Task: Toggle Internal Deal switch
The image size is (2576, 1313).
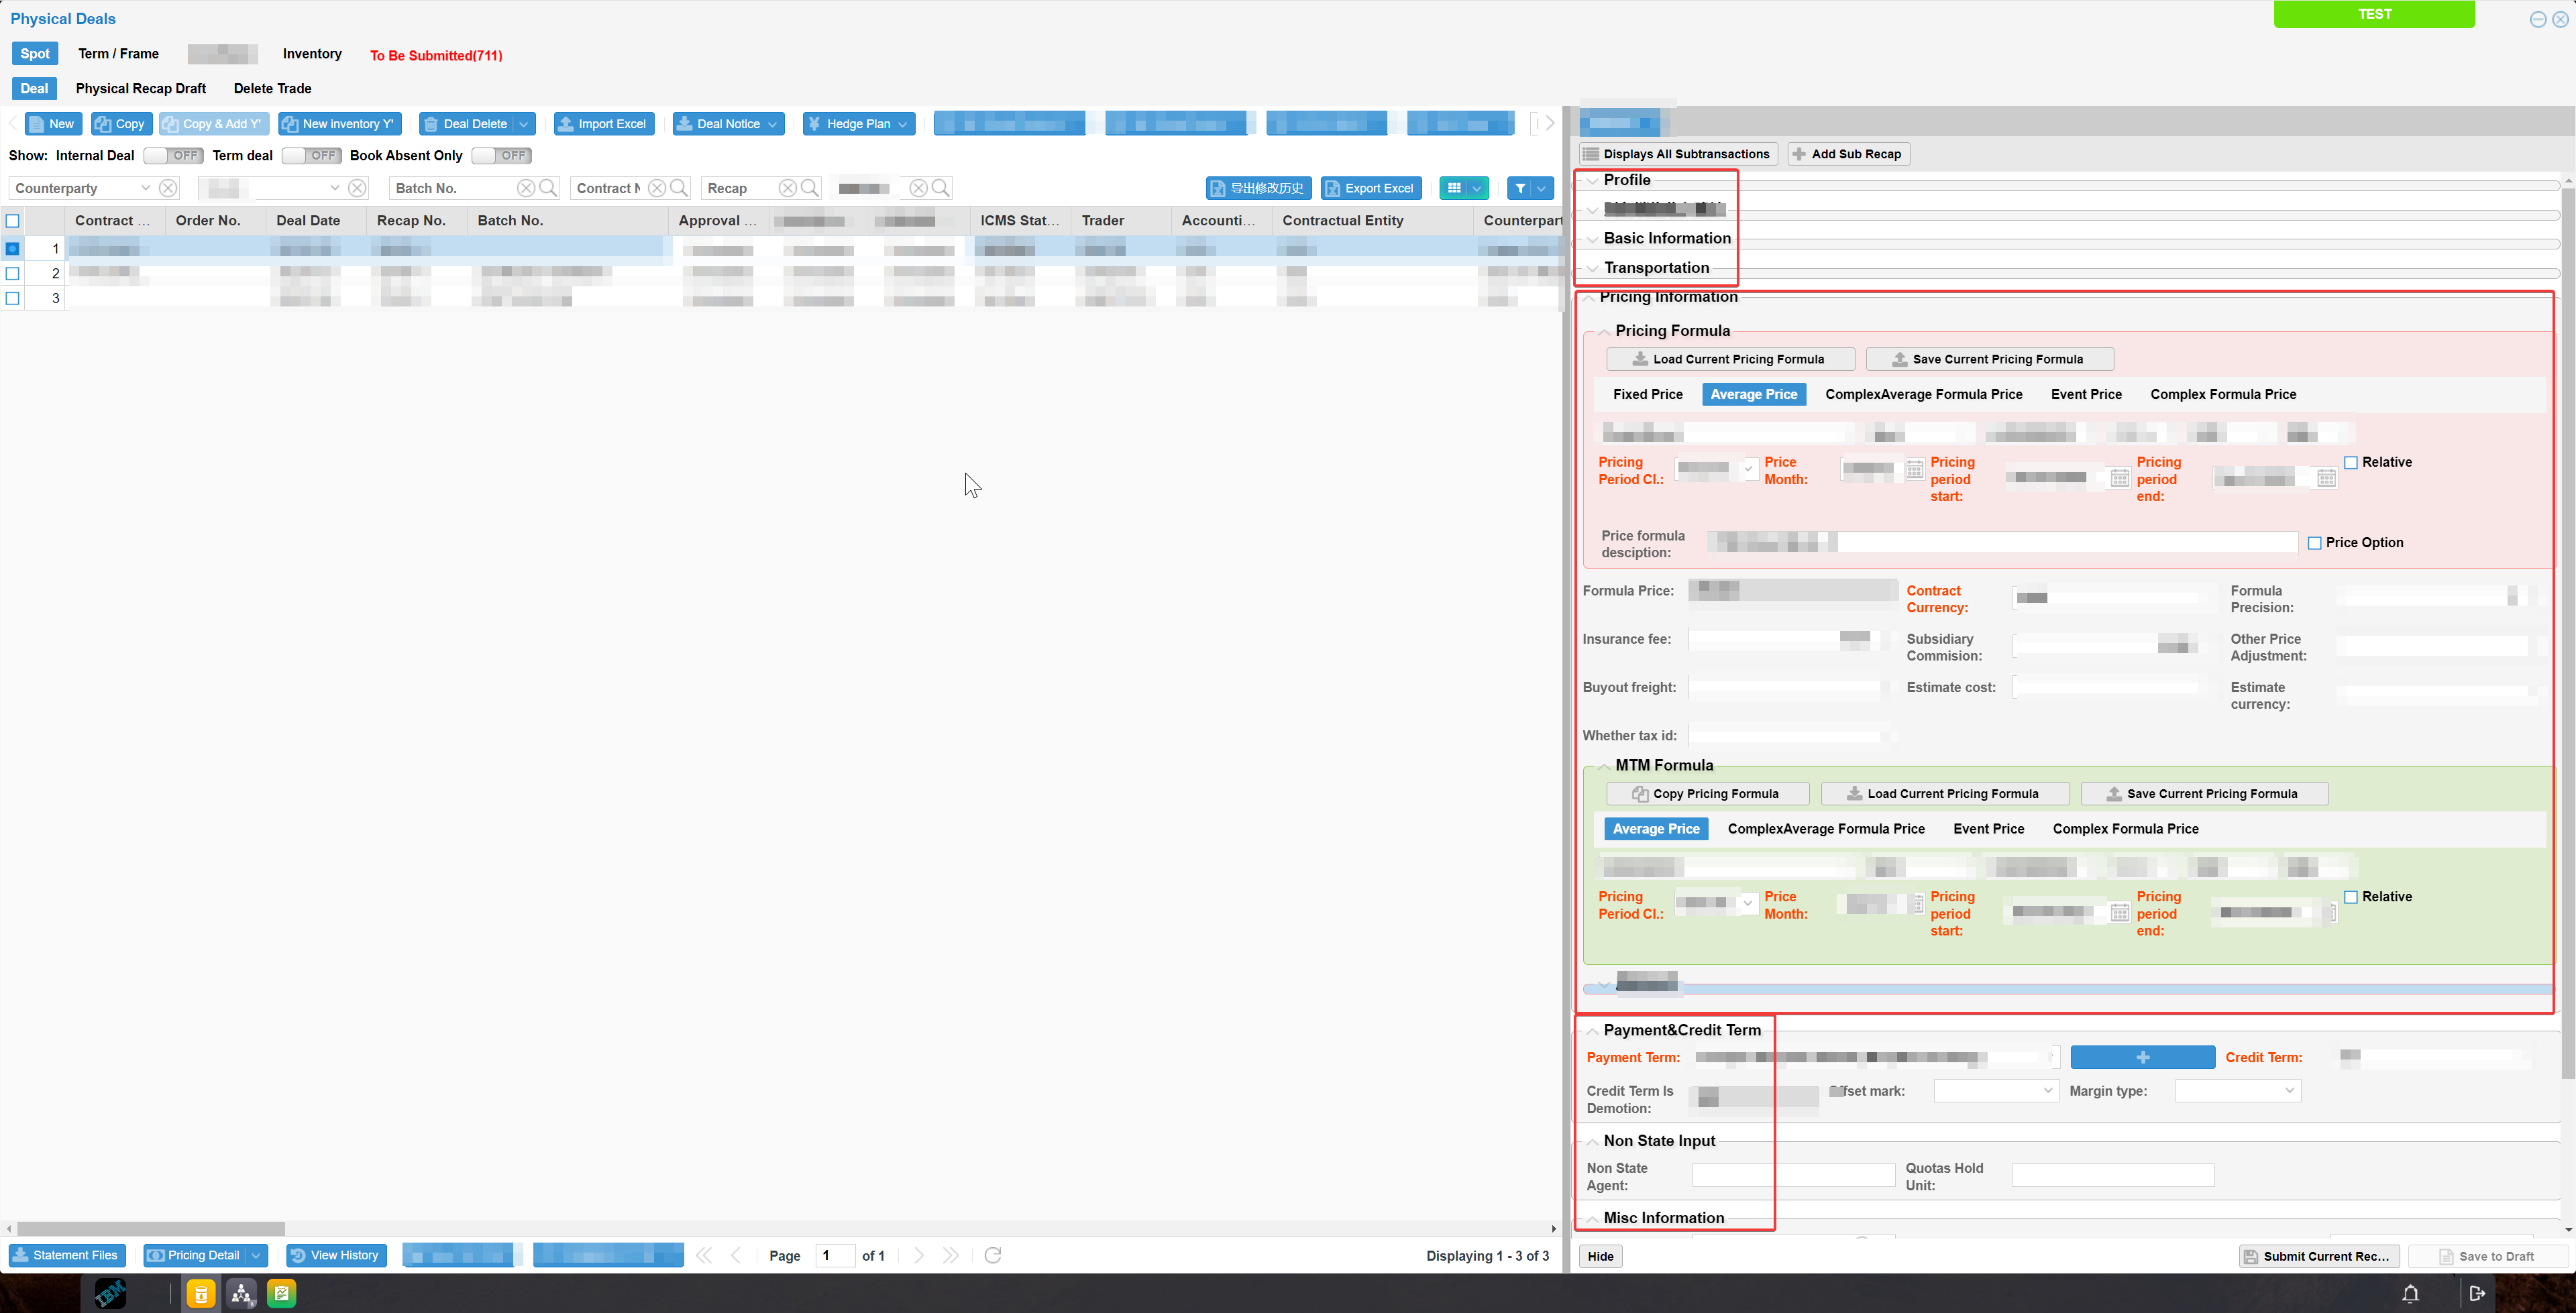Action: (x=173, y=156)
